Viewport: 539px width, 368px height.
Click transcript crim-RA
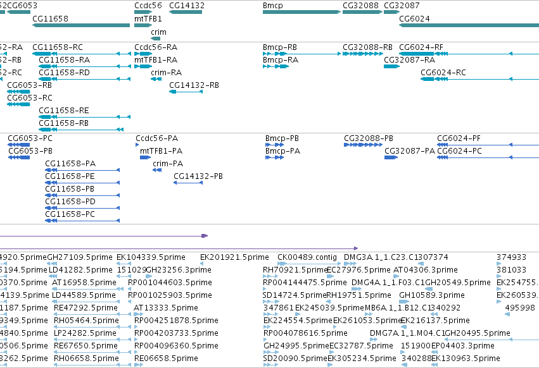pos(156,79)
